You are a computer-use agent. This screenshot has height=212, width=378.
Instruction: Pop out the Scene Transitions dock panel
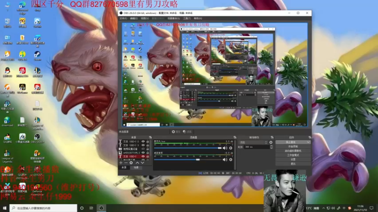[272, 138]
